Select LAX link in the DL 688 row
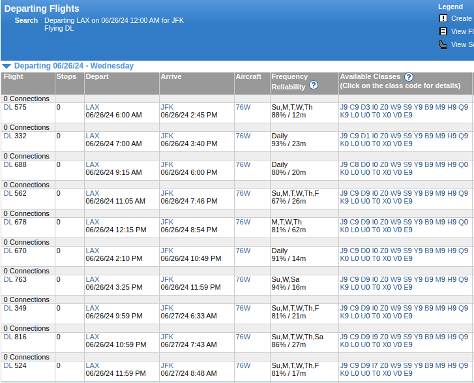 coord(93,164)
